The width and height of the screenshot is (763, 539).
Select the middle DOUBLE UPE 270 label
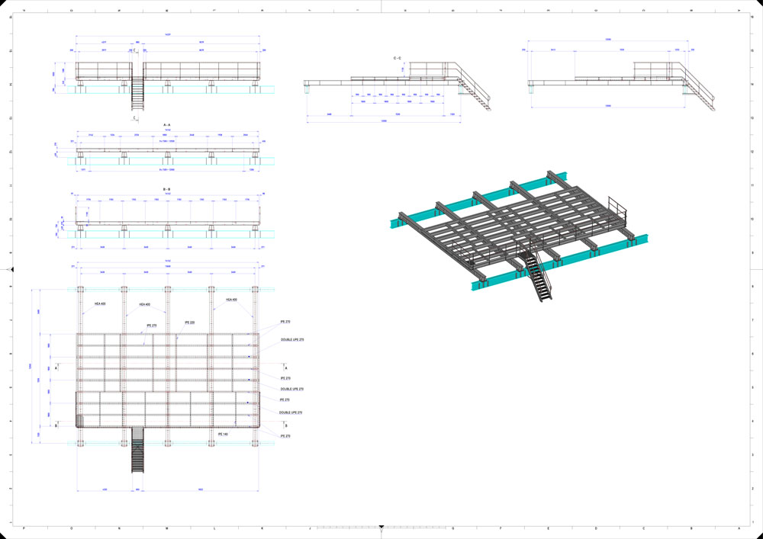point(292,390)
